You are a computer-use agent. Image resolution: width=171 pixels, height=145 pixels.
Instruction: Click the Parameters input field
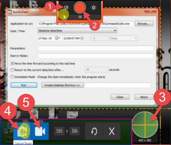point(96,48)
